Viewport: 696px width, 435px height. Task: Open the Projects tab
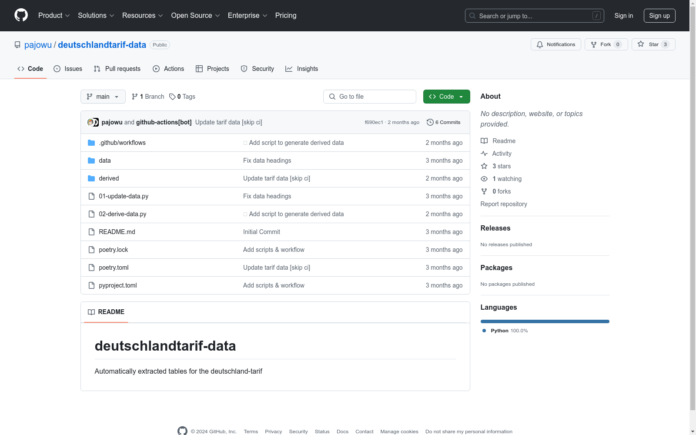(212, 69)
